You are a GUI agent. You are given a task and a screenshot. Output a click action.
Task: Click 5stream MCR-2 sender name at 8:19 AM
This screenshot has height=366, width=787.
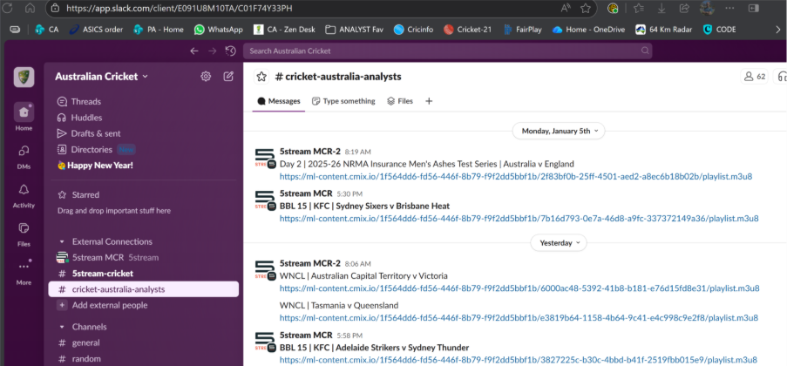(309, 151)
